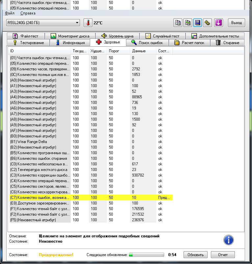This screenshot has height=264, width=252.
Task: Switch to the Информация tab
Action: tap(70, 43)
